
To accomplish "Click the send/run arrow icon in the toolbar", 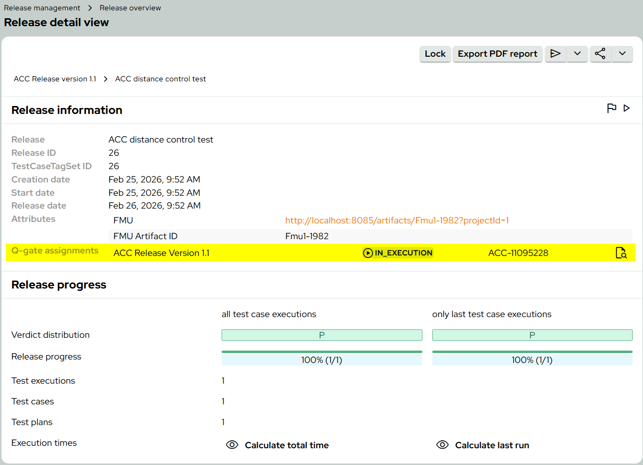I will [556, 54].
